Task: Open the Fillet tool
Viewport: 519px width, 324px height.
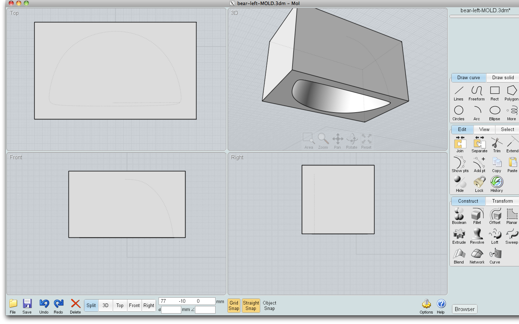Action: coord(477,216)
